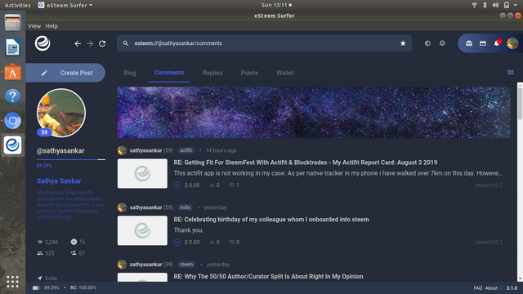Image resolution: width=523 pixels, height=294 pixels.
Task: Open notifications bell icon
Action: coord(497,43)
